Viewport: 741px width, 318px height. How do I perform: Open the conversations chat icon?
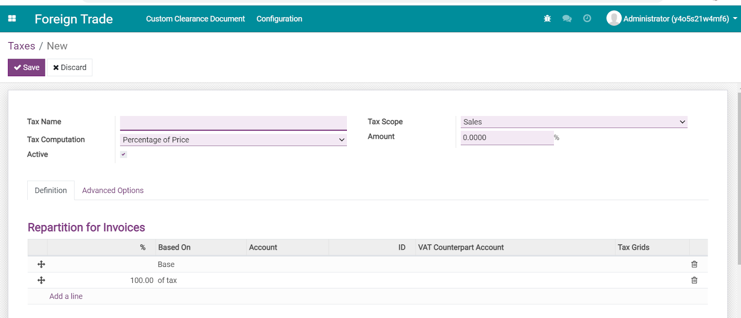point(567,18)
